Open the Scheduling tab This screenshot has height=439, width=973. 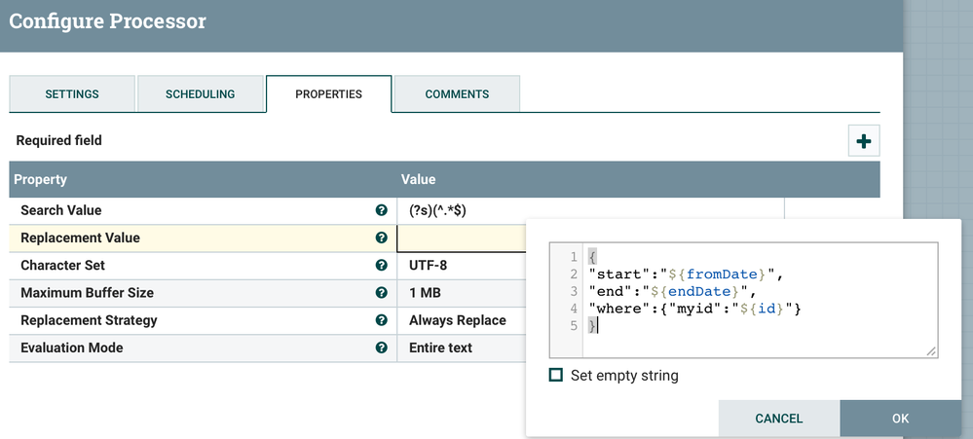(201, 94)
